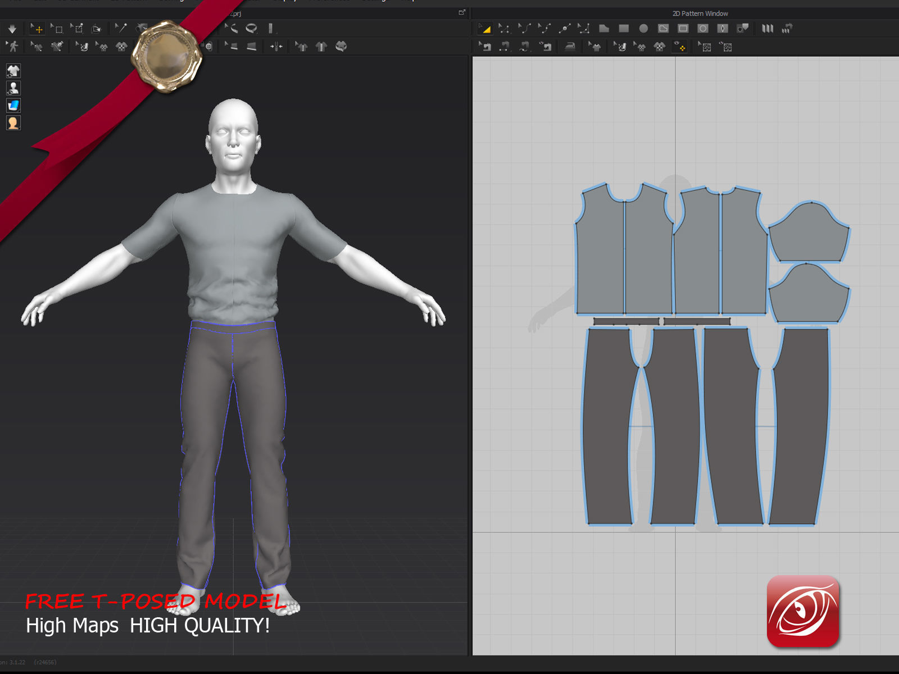Select the Dart tool
This screenshot has height=674, width=899.
click(x=723, y=28)
